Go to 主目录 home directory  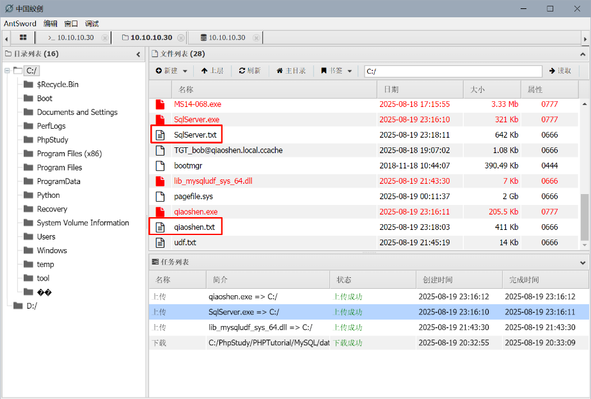coord(291,71)
